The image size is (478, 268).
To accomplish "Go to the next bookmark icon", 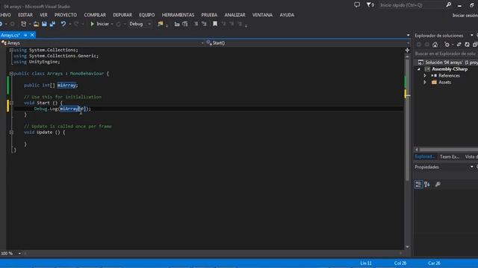I will point(232,24).
